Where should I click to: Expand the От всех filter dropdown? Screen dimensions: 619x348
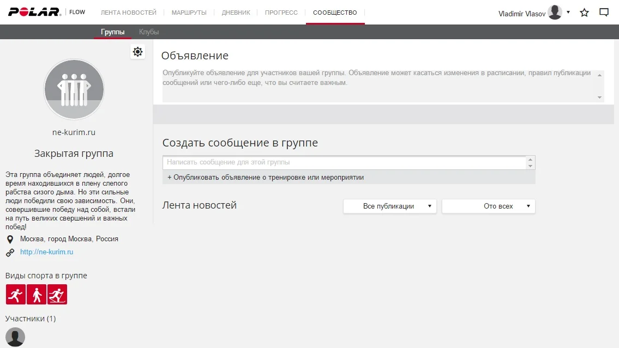(488, 206)
